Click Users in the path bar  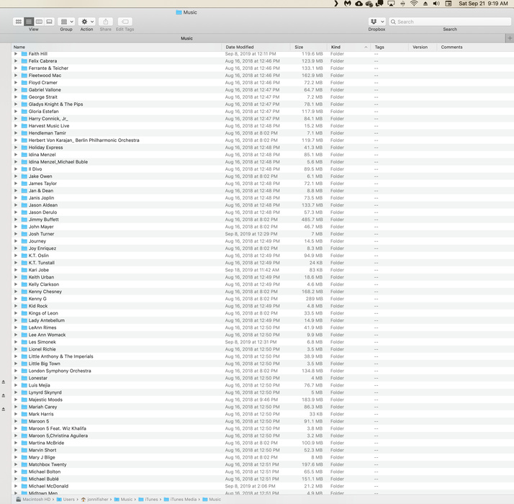(66, 500)
